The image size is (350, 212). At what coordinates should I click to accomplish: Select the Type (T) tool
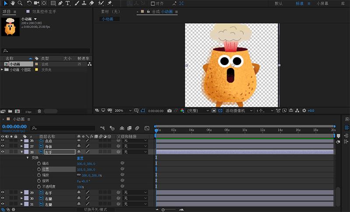click(68, 3)
